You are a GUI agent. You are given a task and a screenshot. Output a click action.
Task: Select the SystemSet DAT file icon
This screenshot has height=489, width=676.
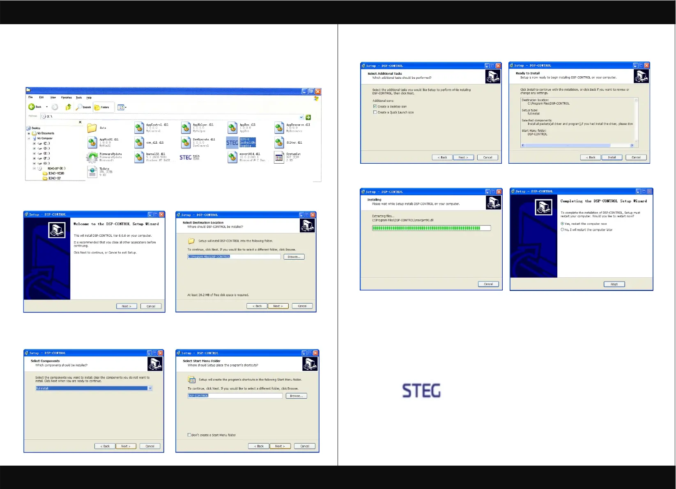click(279, 157)
